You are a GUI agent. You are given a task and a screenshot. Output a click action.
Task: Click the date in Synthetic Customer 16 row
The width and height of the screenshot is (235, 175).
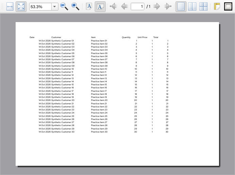point(45,88)
